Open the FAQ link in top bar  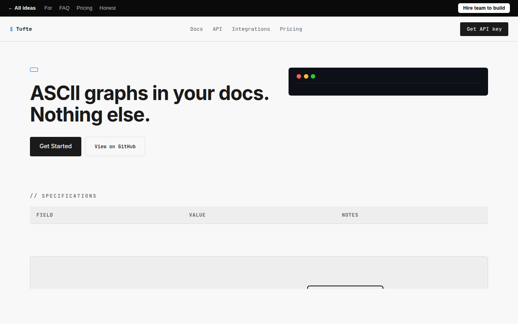[64, 8]
